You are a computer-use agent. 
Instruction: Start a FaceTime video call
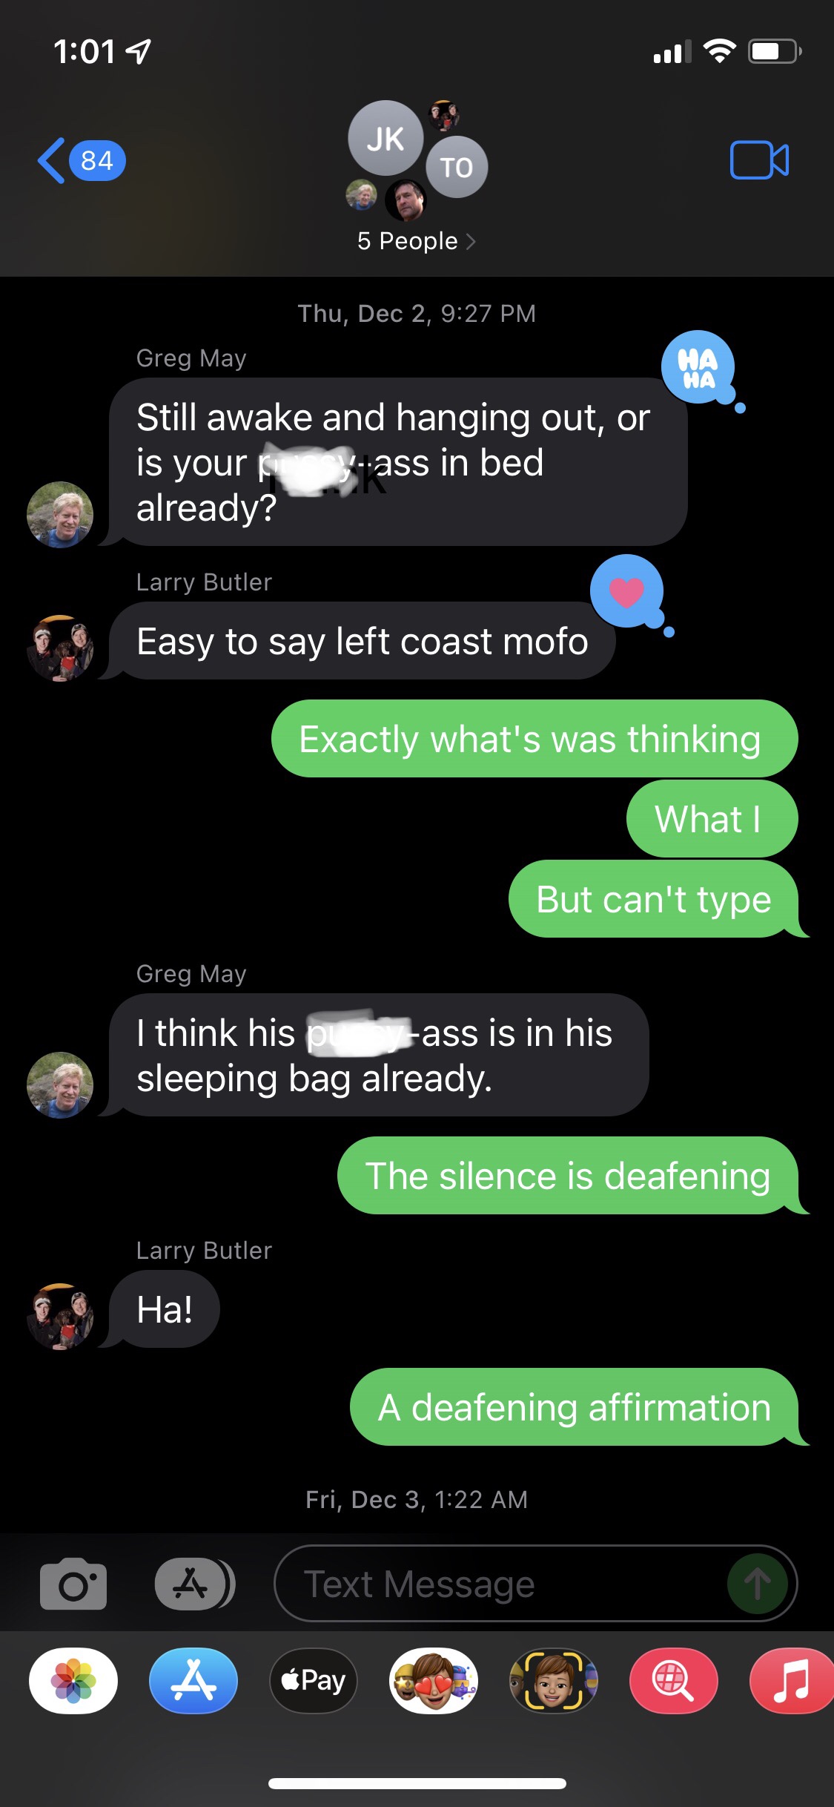759,160
